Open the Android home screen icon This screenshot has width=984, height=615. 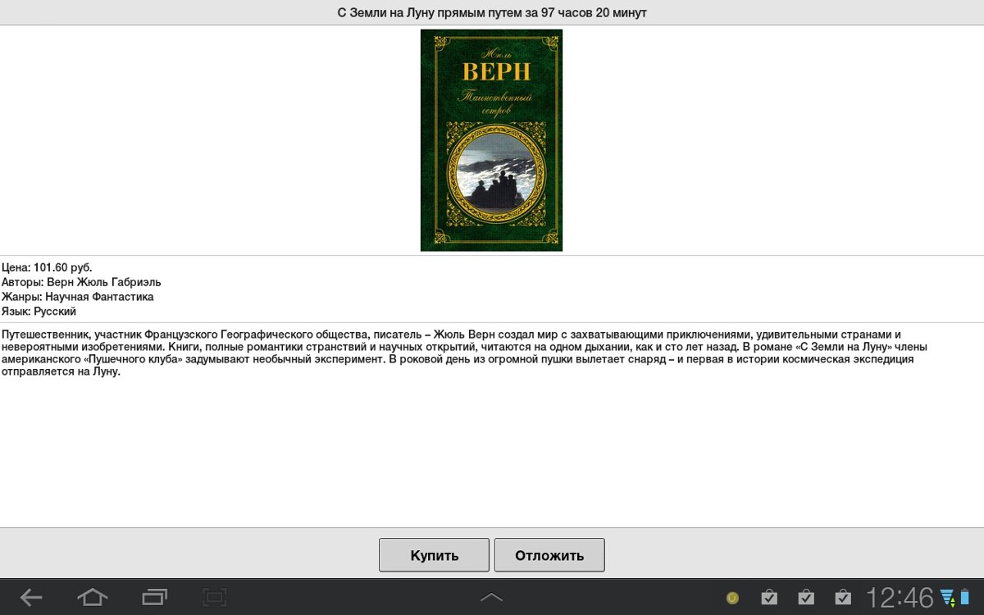[x=93, y=597]
